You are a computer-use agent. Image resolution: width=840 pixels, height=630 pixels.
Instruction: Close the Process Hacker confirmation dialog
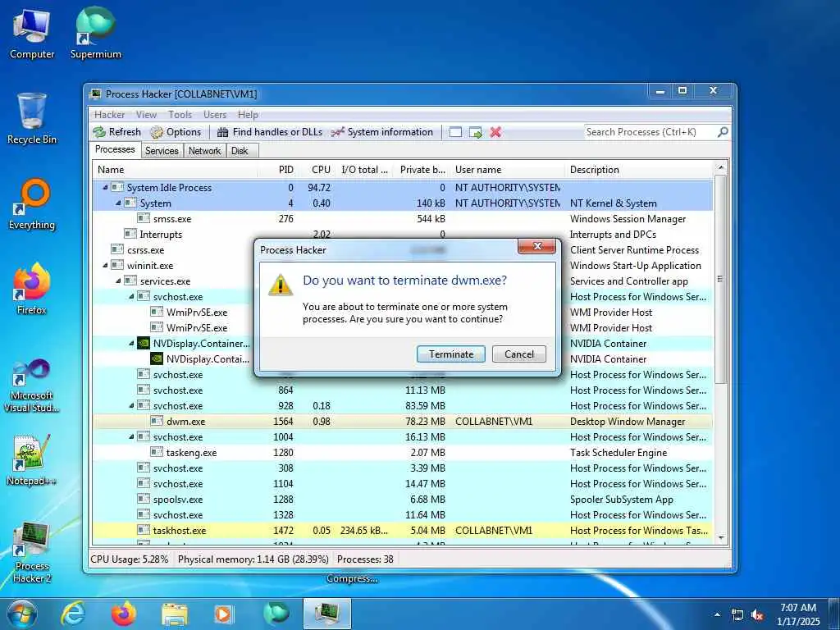tap(538, 246)
